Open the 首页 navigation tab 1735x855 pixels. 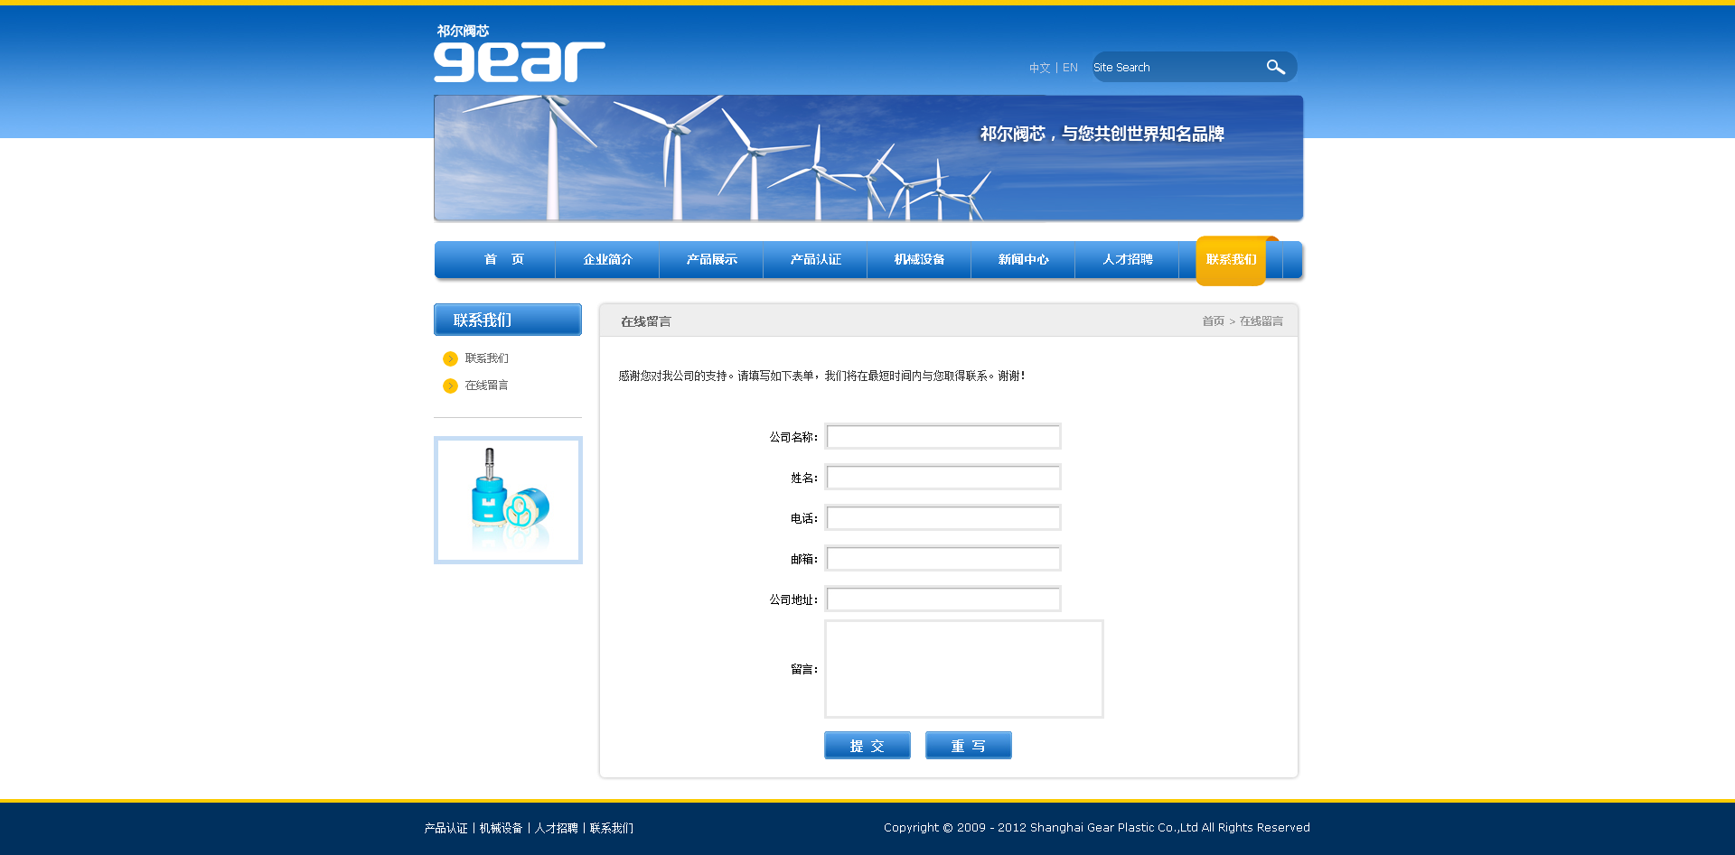503,260
